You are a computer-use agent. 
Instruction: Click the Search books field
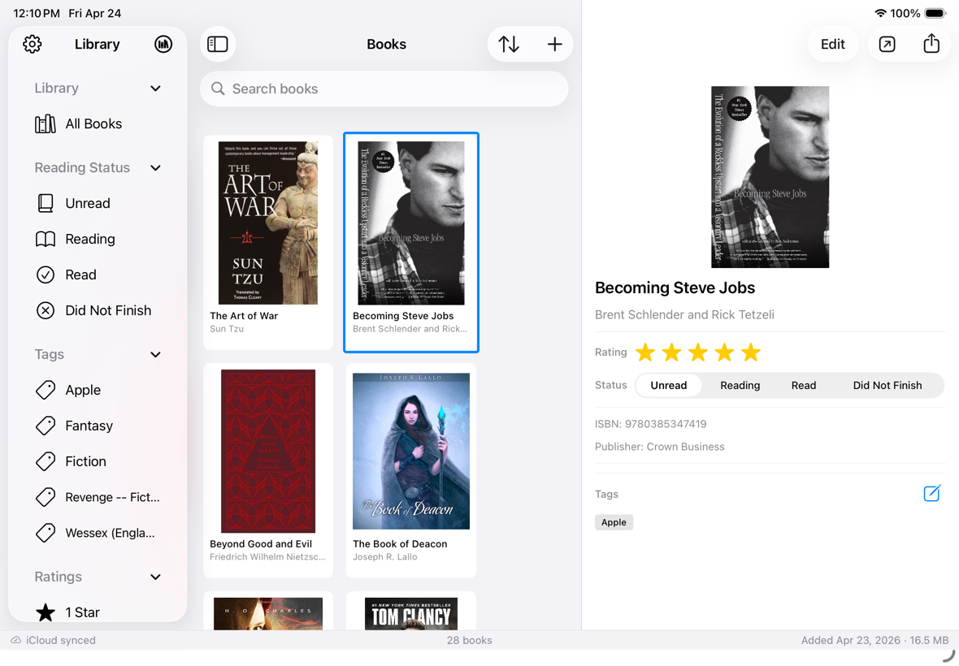pyautogui.click(x=384, y=89)
